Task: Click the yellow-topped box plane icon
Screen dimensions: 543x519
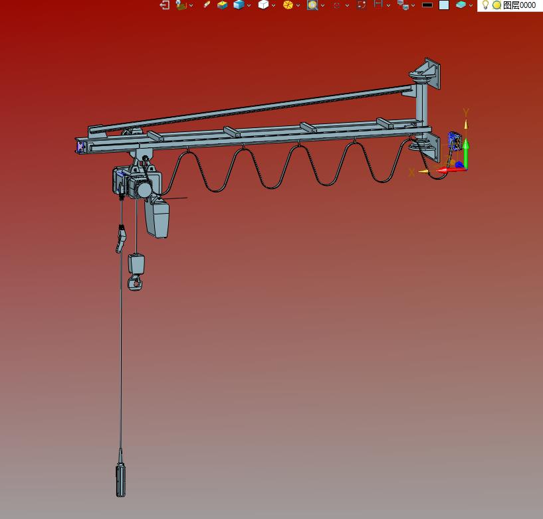Action: (222, 5)
